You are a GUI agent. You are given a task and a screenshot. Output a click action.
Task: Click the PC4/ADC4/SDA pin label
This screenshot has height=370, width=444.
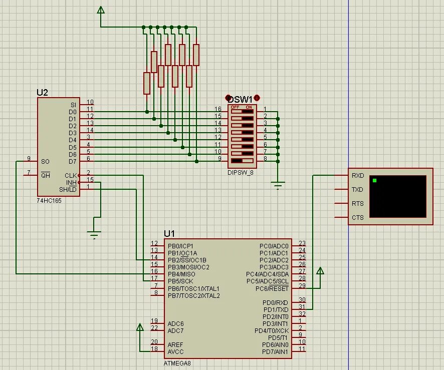point(267,274)
